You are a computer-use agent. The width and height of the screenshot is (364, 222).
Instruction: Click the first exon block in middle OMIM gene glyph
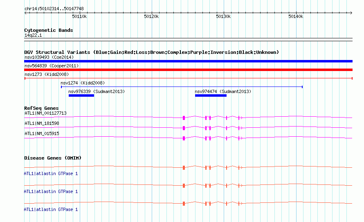pyautogui.click(x=184, y=186)
